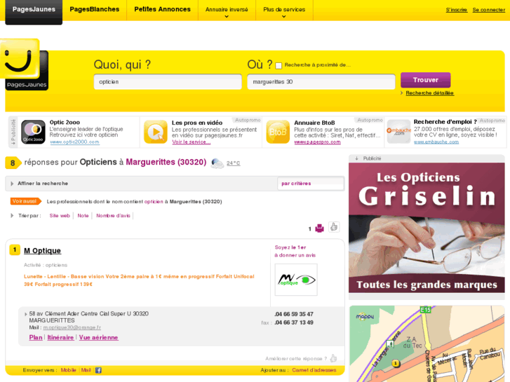The width and height of the screenshot is (510, 382).
Task: Click Améliorer cette réponse text
Action: tap(295, 359)
